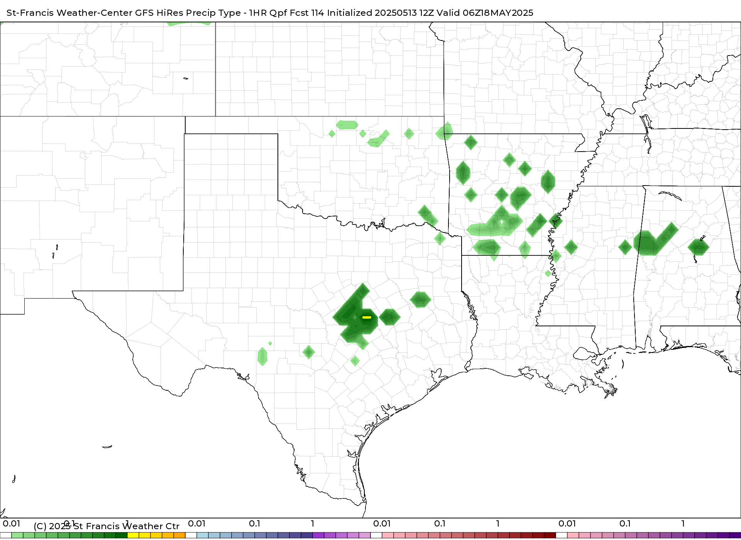Select the darkest green swatch beside the yellow
Screen dimensions: 741x540
122,535
